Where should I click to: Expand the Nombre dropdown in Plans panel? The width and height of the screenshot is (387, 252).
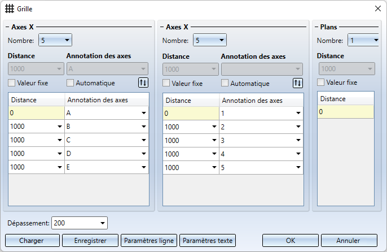click(375, 40)
